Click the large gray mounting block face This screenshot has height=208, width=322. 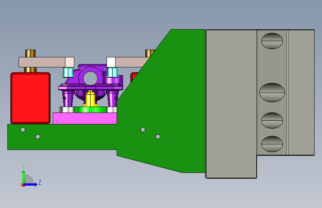(231, 104)
